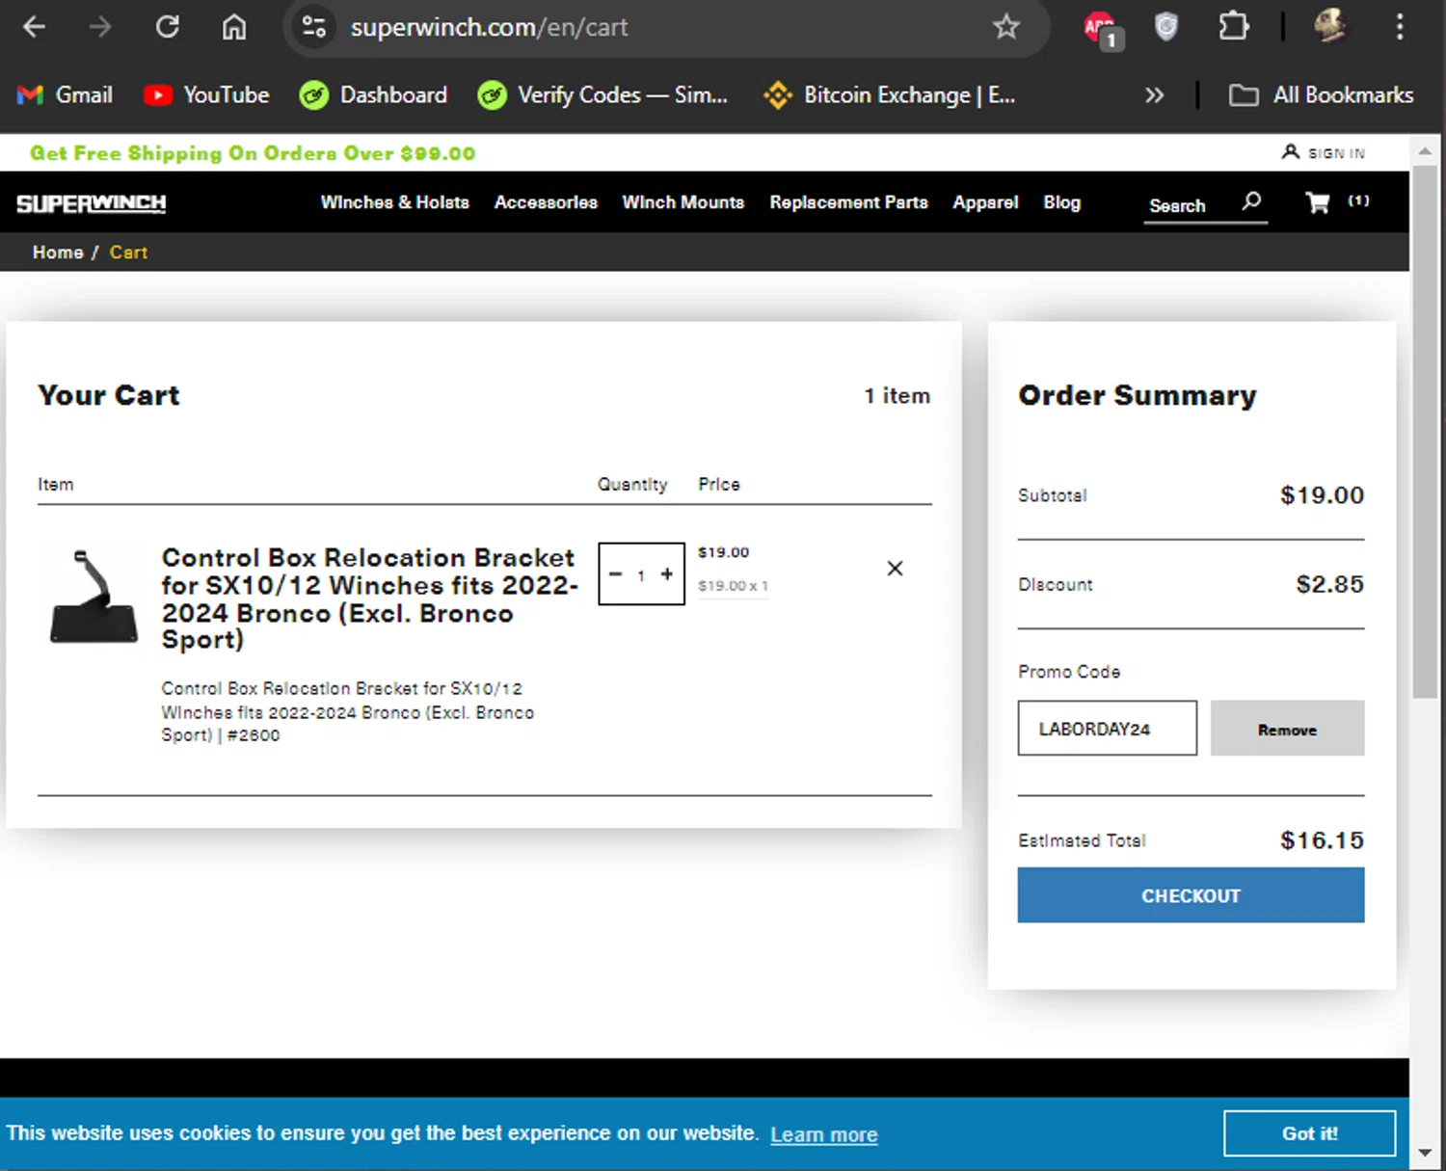Remove the applied promo code

pos(1287,729)
